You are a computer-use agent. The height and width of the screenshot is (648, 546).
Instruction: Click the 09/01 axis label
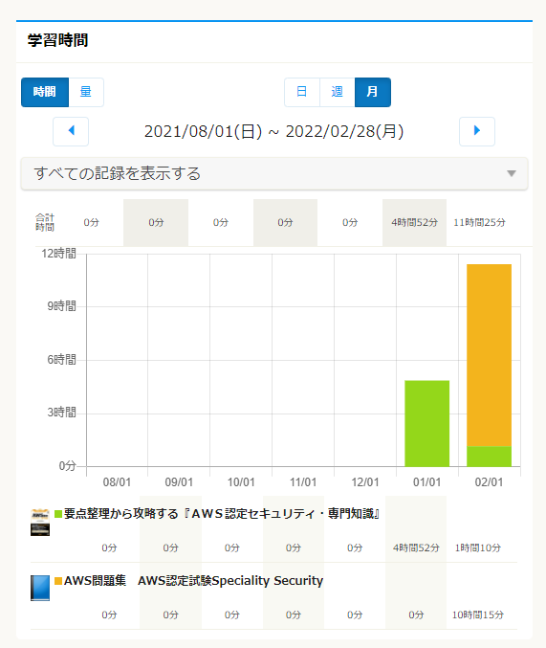pos(179,482)
